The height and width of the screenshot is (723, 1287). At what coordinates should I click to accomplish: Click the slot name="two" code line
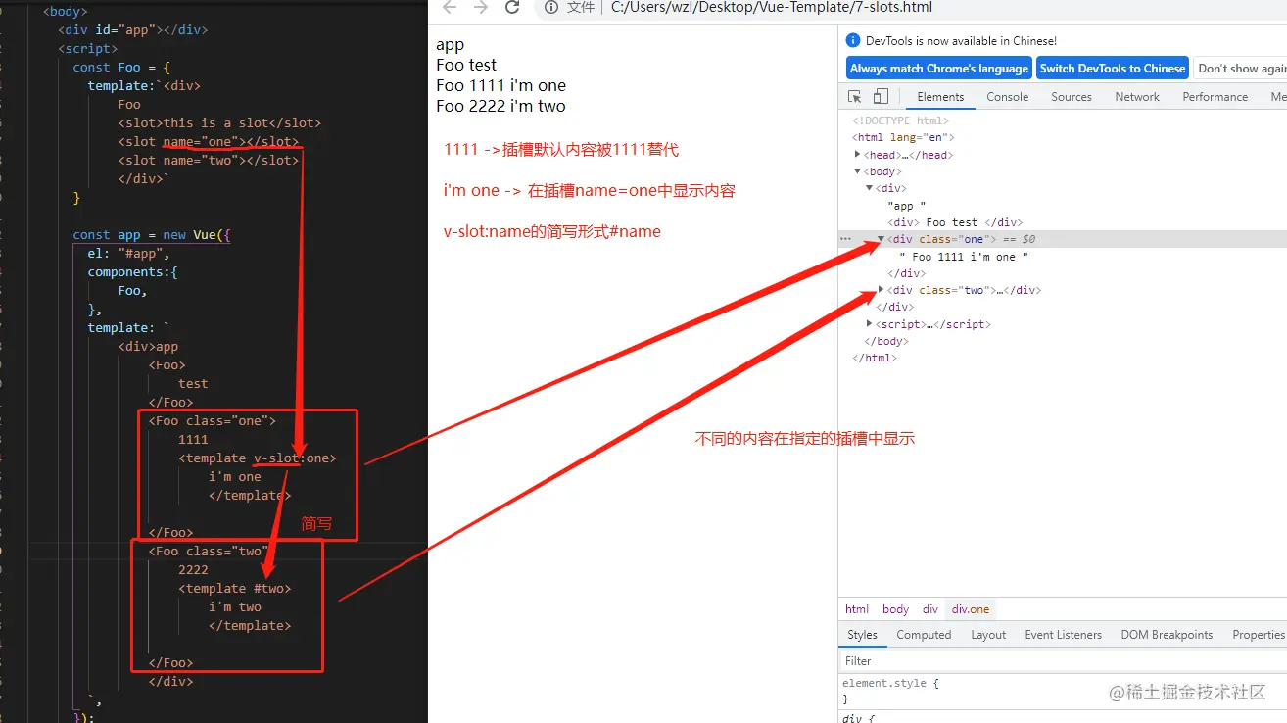point(208,161)
